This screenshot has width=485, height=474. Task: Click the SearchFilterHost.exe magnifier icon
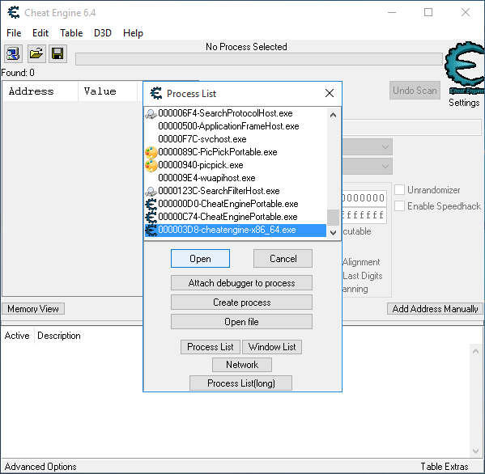[151, 191]
